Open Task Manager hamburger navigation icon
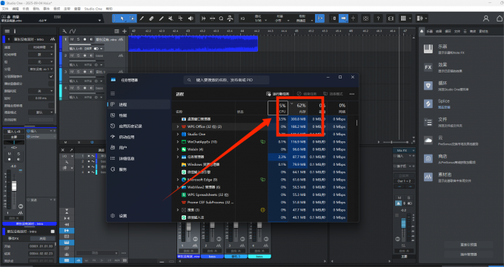Image resolution: width=504 pixels, height=267 pixels. click(113, 94)
